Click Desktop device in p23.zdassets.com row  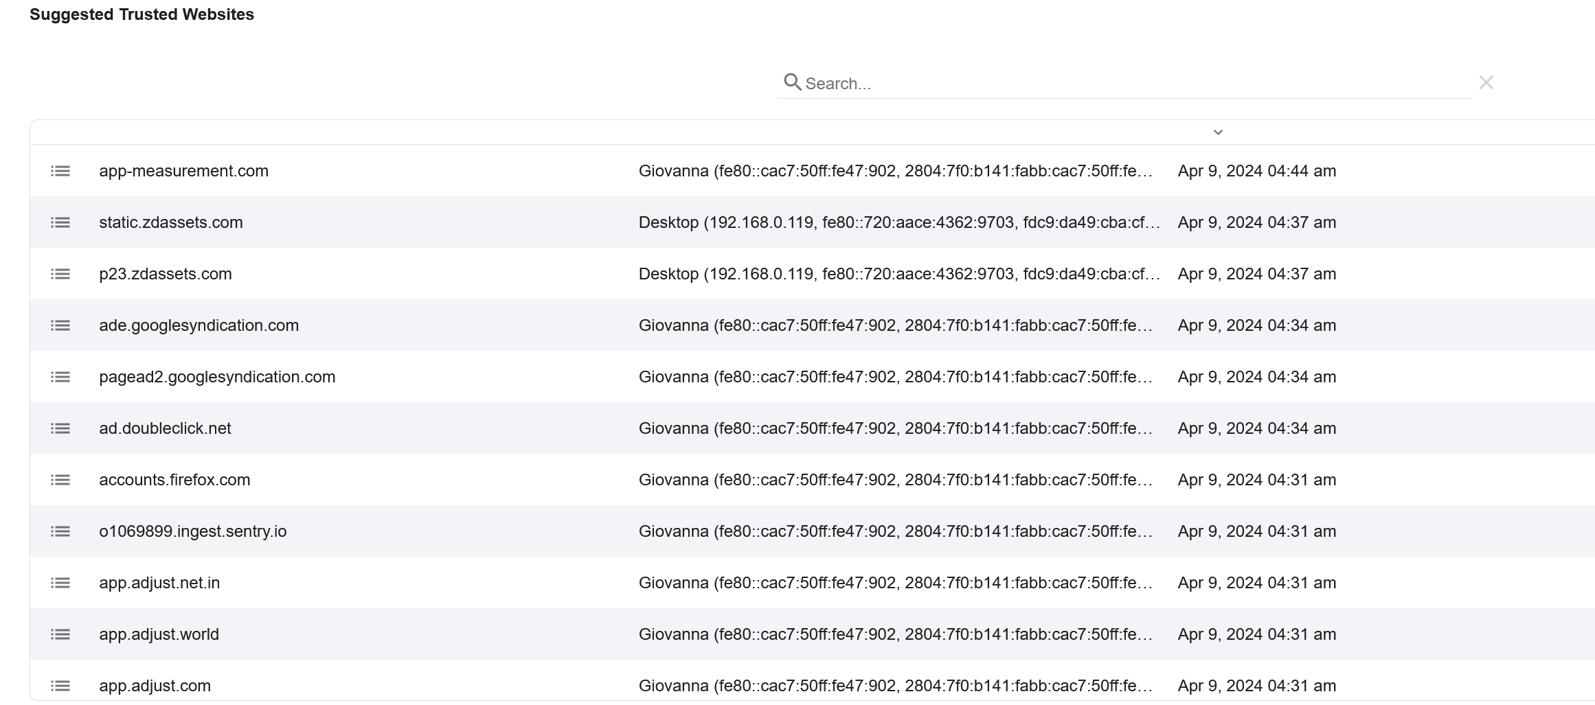pyautogui.click(x=899, y=274)
